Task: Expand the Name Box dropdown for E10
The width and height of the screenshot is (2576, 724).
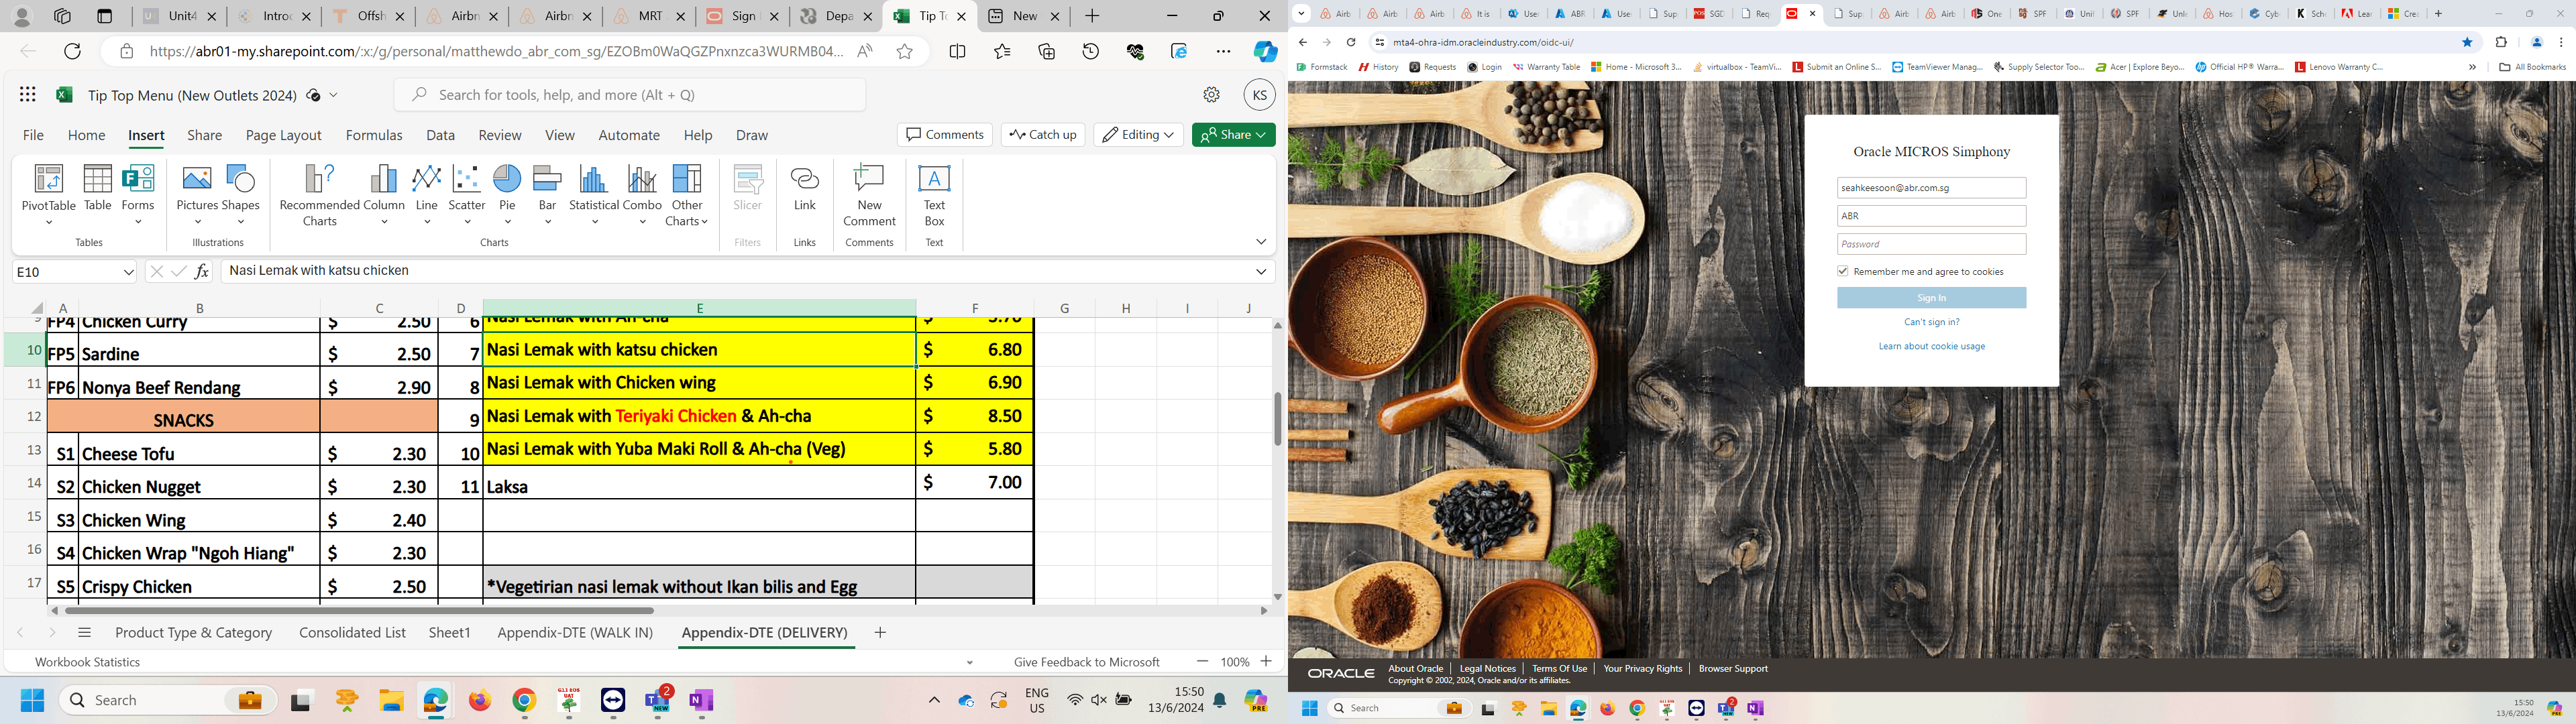Action: pos(128,272)
